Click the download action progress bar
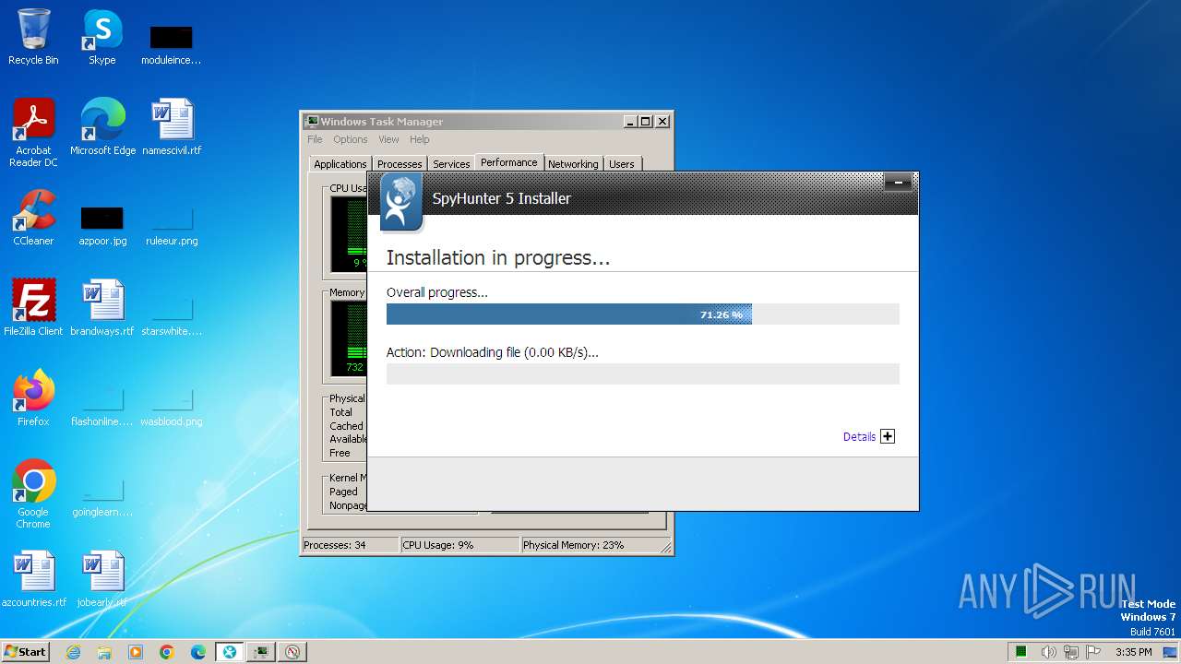1181x664 pixels. 642,373
